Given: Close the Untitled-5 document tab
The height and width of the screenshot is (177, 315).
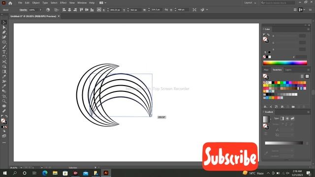Looking at the screenshot, I should (x=59, y=16).
